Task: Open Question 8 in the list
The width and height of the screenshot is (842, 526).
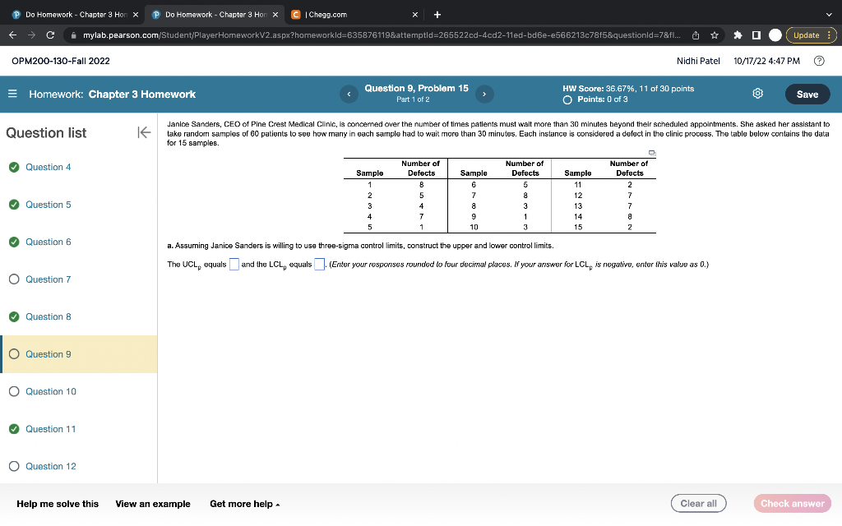Action: (x=48, y=316)
